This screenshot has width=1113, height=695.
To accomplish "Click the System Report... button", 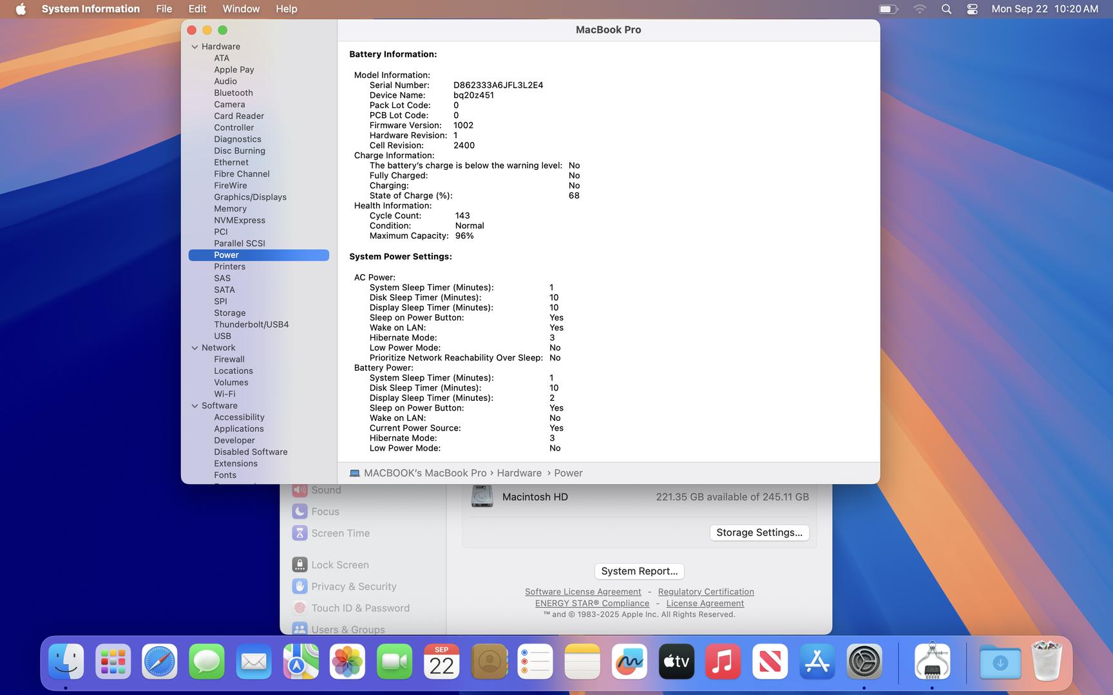I will tap(640, 571).
